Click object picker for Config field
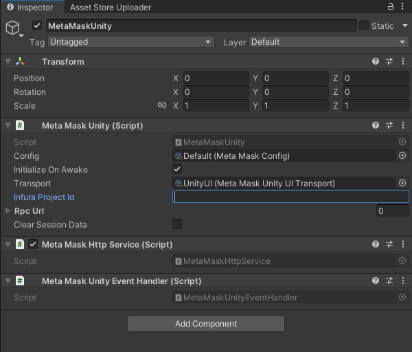 402,155
